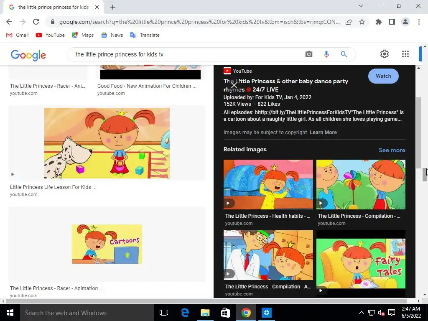Open the Google apps grid

pos(405,54)
